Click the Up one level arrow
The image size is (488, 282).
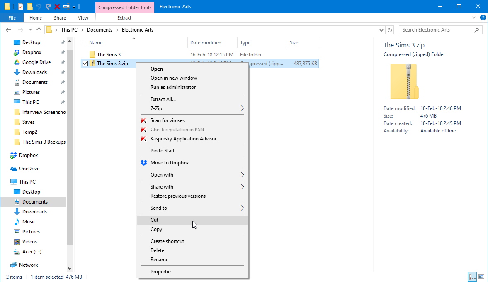(39, 30)
